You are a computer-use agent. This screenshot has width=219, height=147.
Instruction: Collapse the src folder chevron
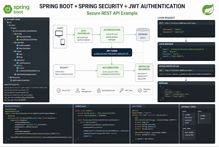[5, 22]
